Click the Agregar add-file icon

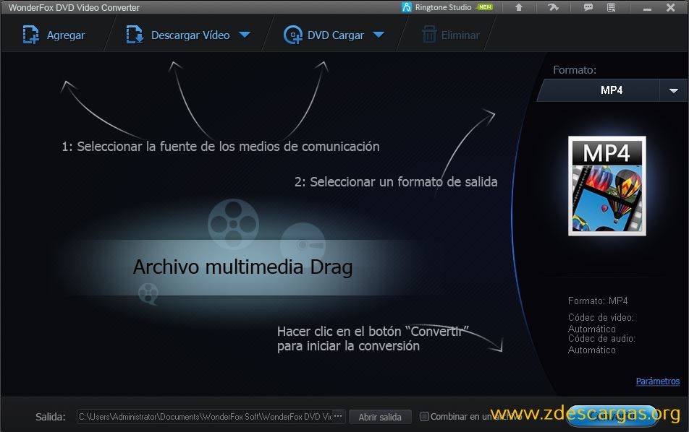tap(30, 35)
